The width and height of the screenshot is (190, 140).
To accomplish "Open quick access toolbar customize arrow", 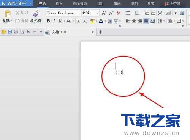I will (x=41, y=32).
